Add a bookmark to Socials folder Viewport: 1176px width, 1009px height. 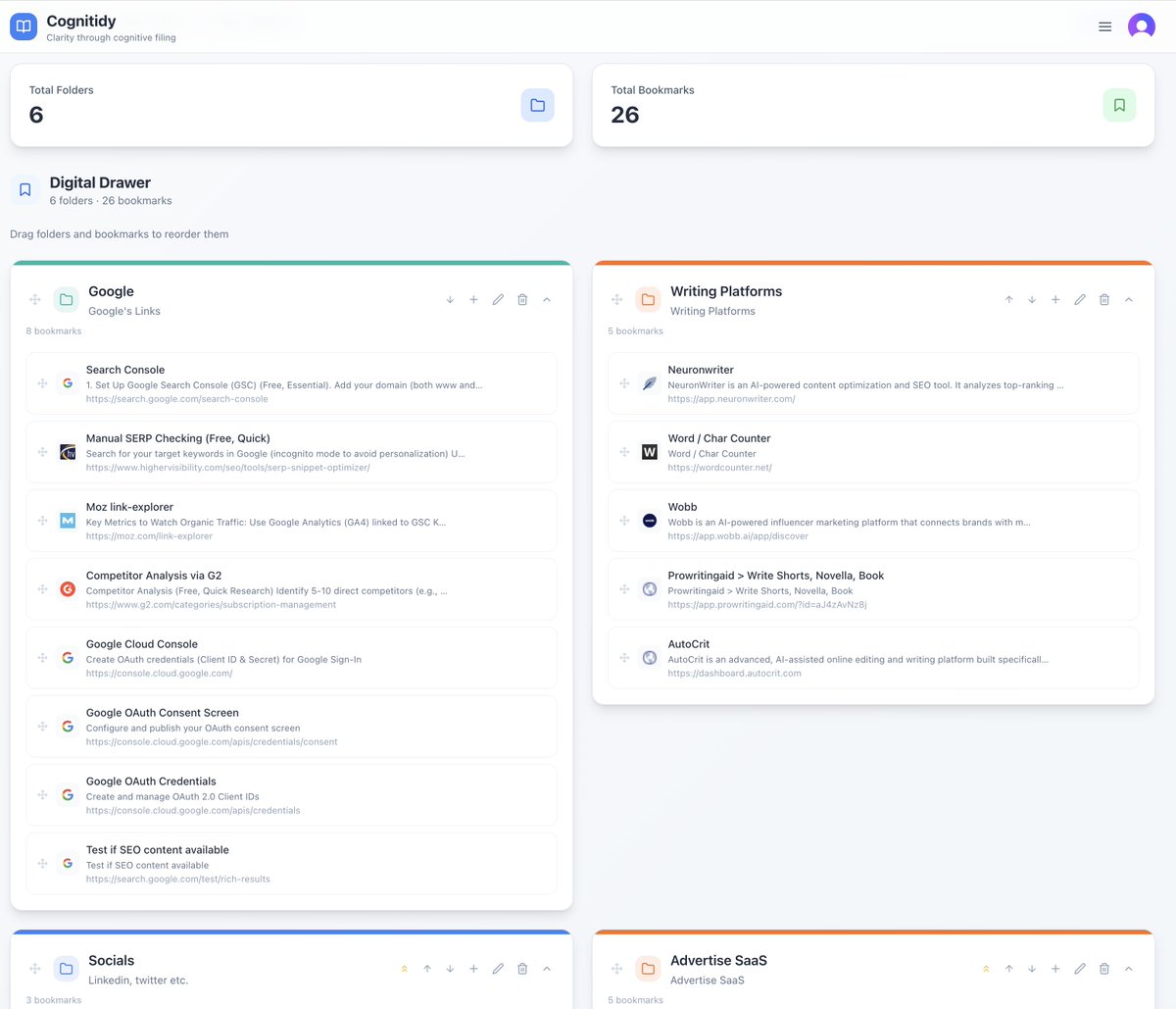(473, 969)
